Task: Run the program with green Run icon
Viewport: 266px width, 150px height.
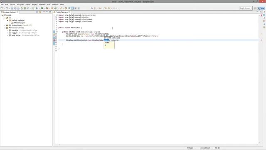Action: click(42, 8)
